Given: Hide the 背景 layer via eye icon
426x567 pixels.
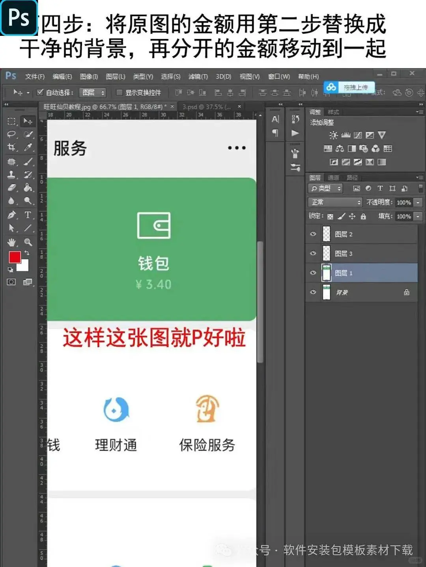Looking at the screenshot, I should coord(313,292).
